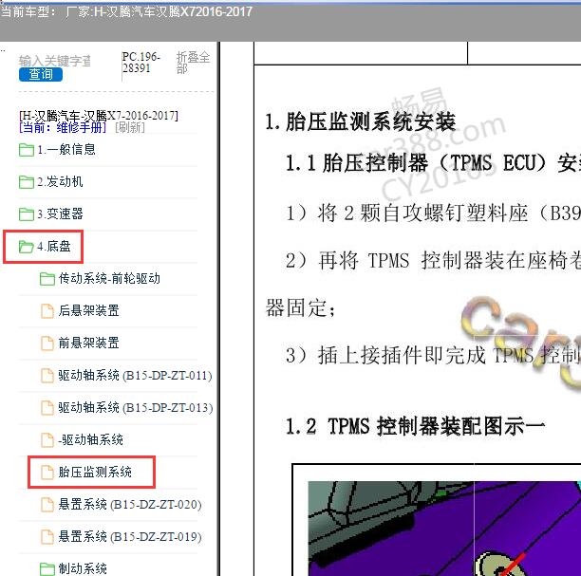Click document icon next to 后悬架装置
The width and height of the screenshot is (581, 576).
(x=47, y=311)
